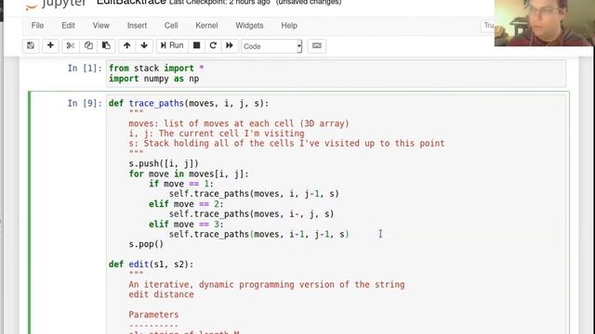The width and height of the screenshot is (595, 334).
Task: Open the File menu
Action: tap(37, 25)
